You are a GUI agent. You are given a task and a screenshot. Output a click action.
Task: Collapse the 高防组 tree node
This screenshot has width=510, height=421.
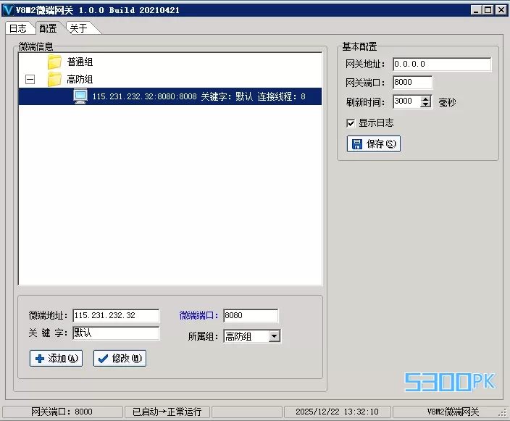30,79
